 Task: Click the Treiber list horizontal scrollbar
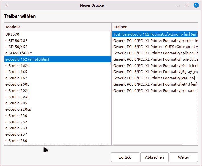point(148,144)
